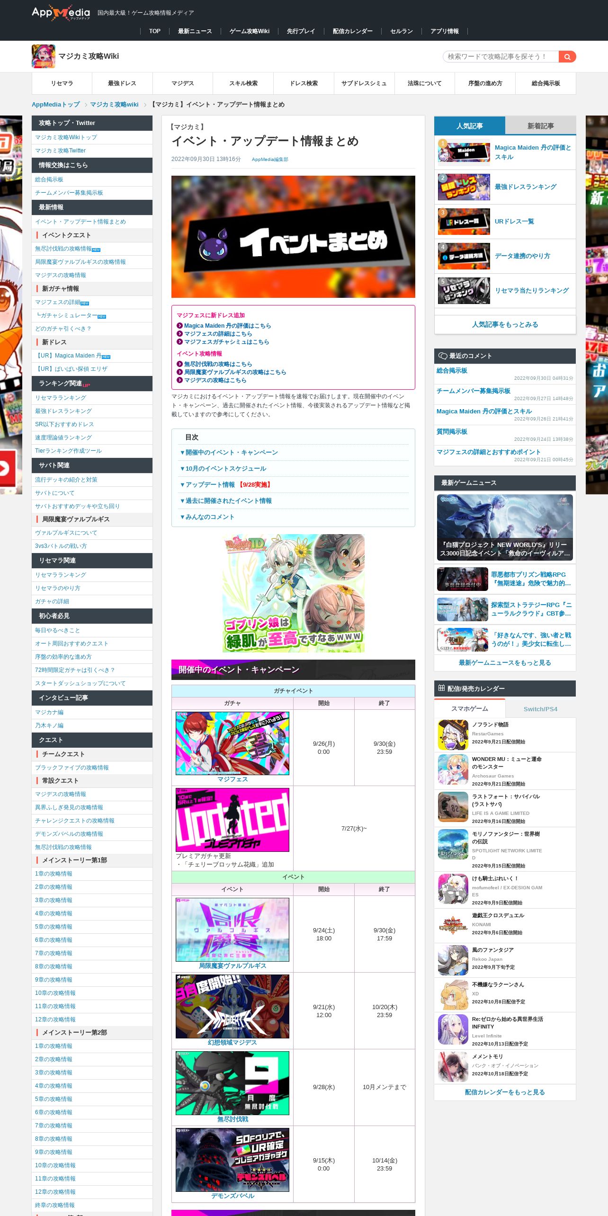
Task: Click データ連携 ranking thumbnail
Action: click(464, 256)
